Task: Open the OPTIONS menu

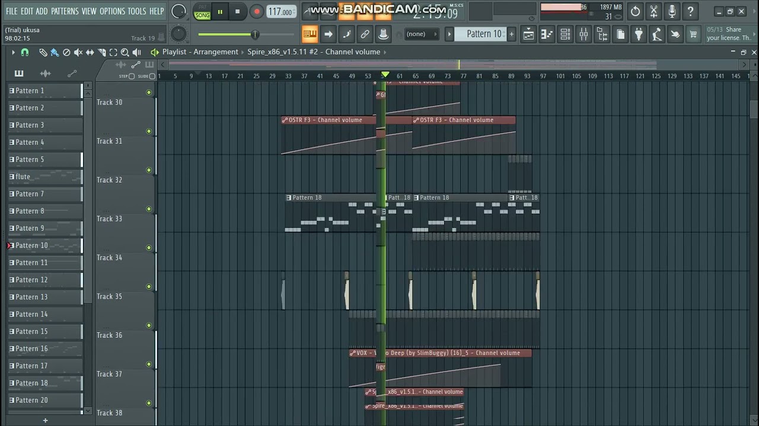Action: coord(112,11)
